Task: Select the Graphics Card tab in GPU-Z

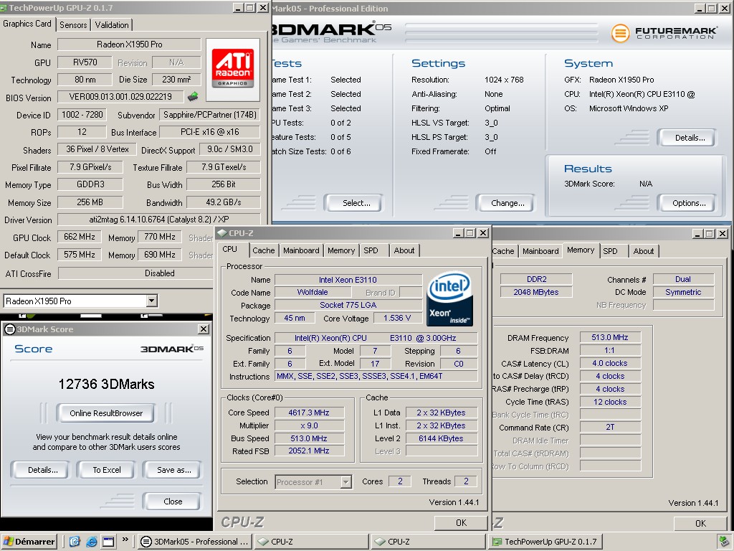Action: tap(27, 24)
